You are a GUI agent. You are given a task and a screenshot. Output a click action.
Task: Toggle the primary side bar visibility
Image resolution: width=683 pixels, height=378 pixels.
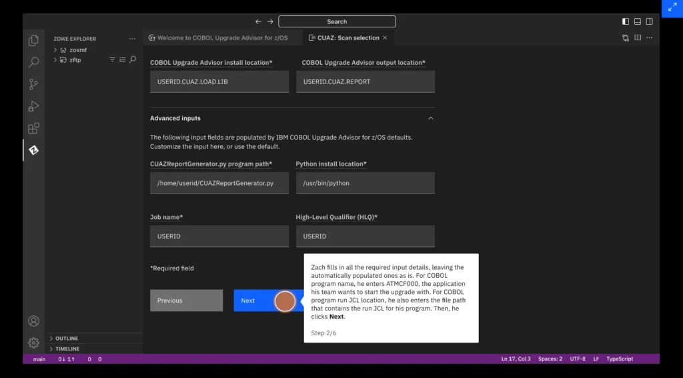pos(626,21)
